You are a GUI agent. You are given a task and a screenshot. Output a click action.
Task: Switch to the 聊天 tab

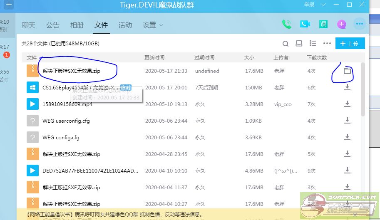29,25
